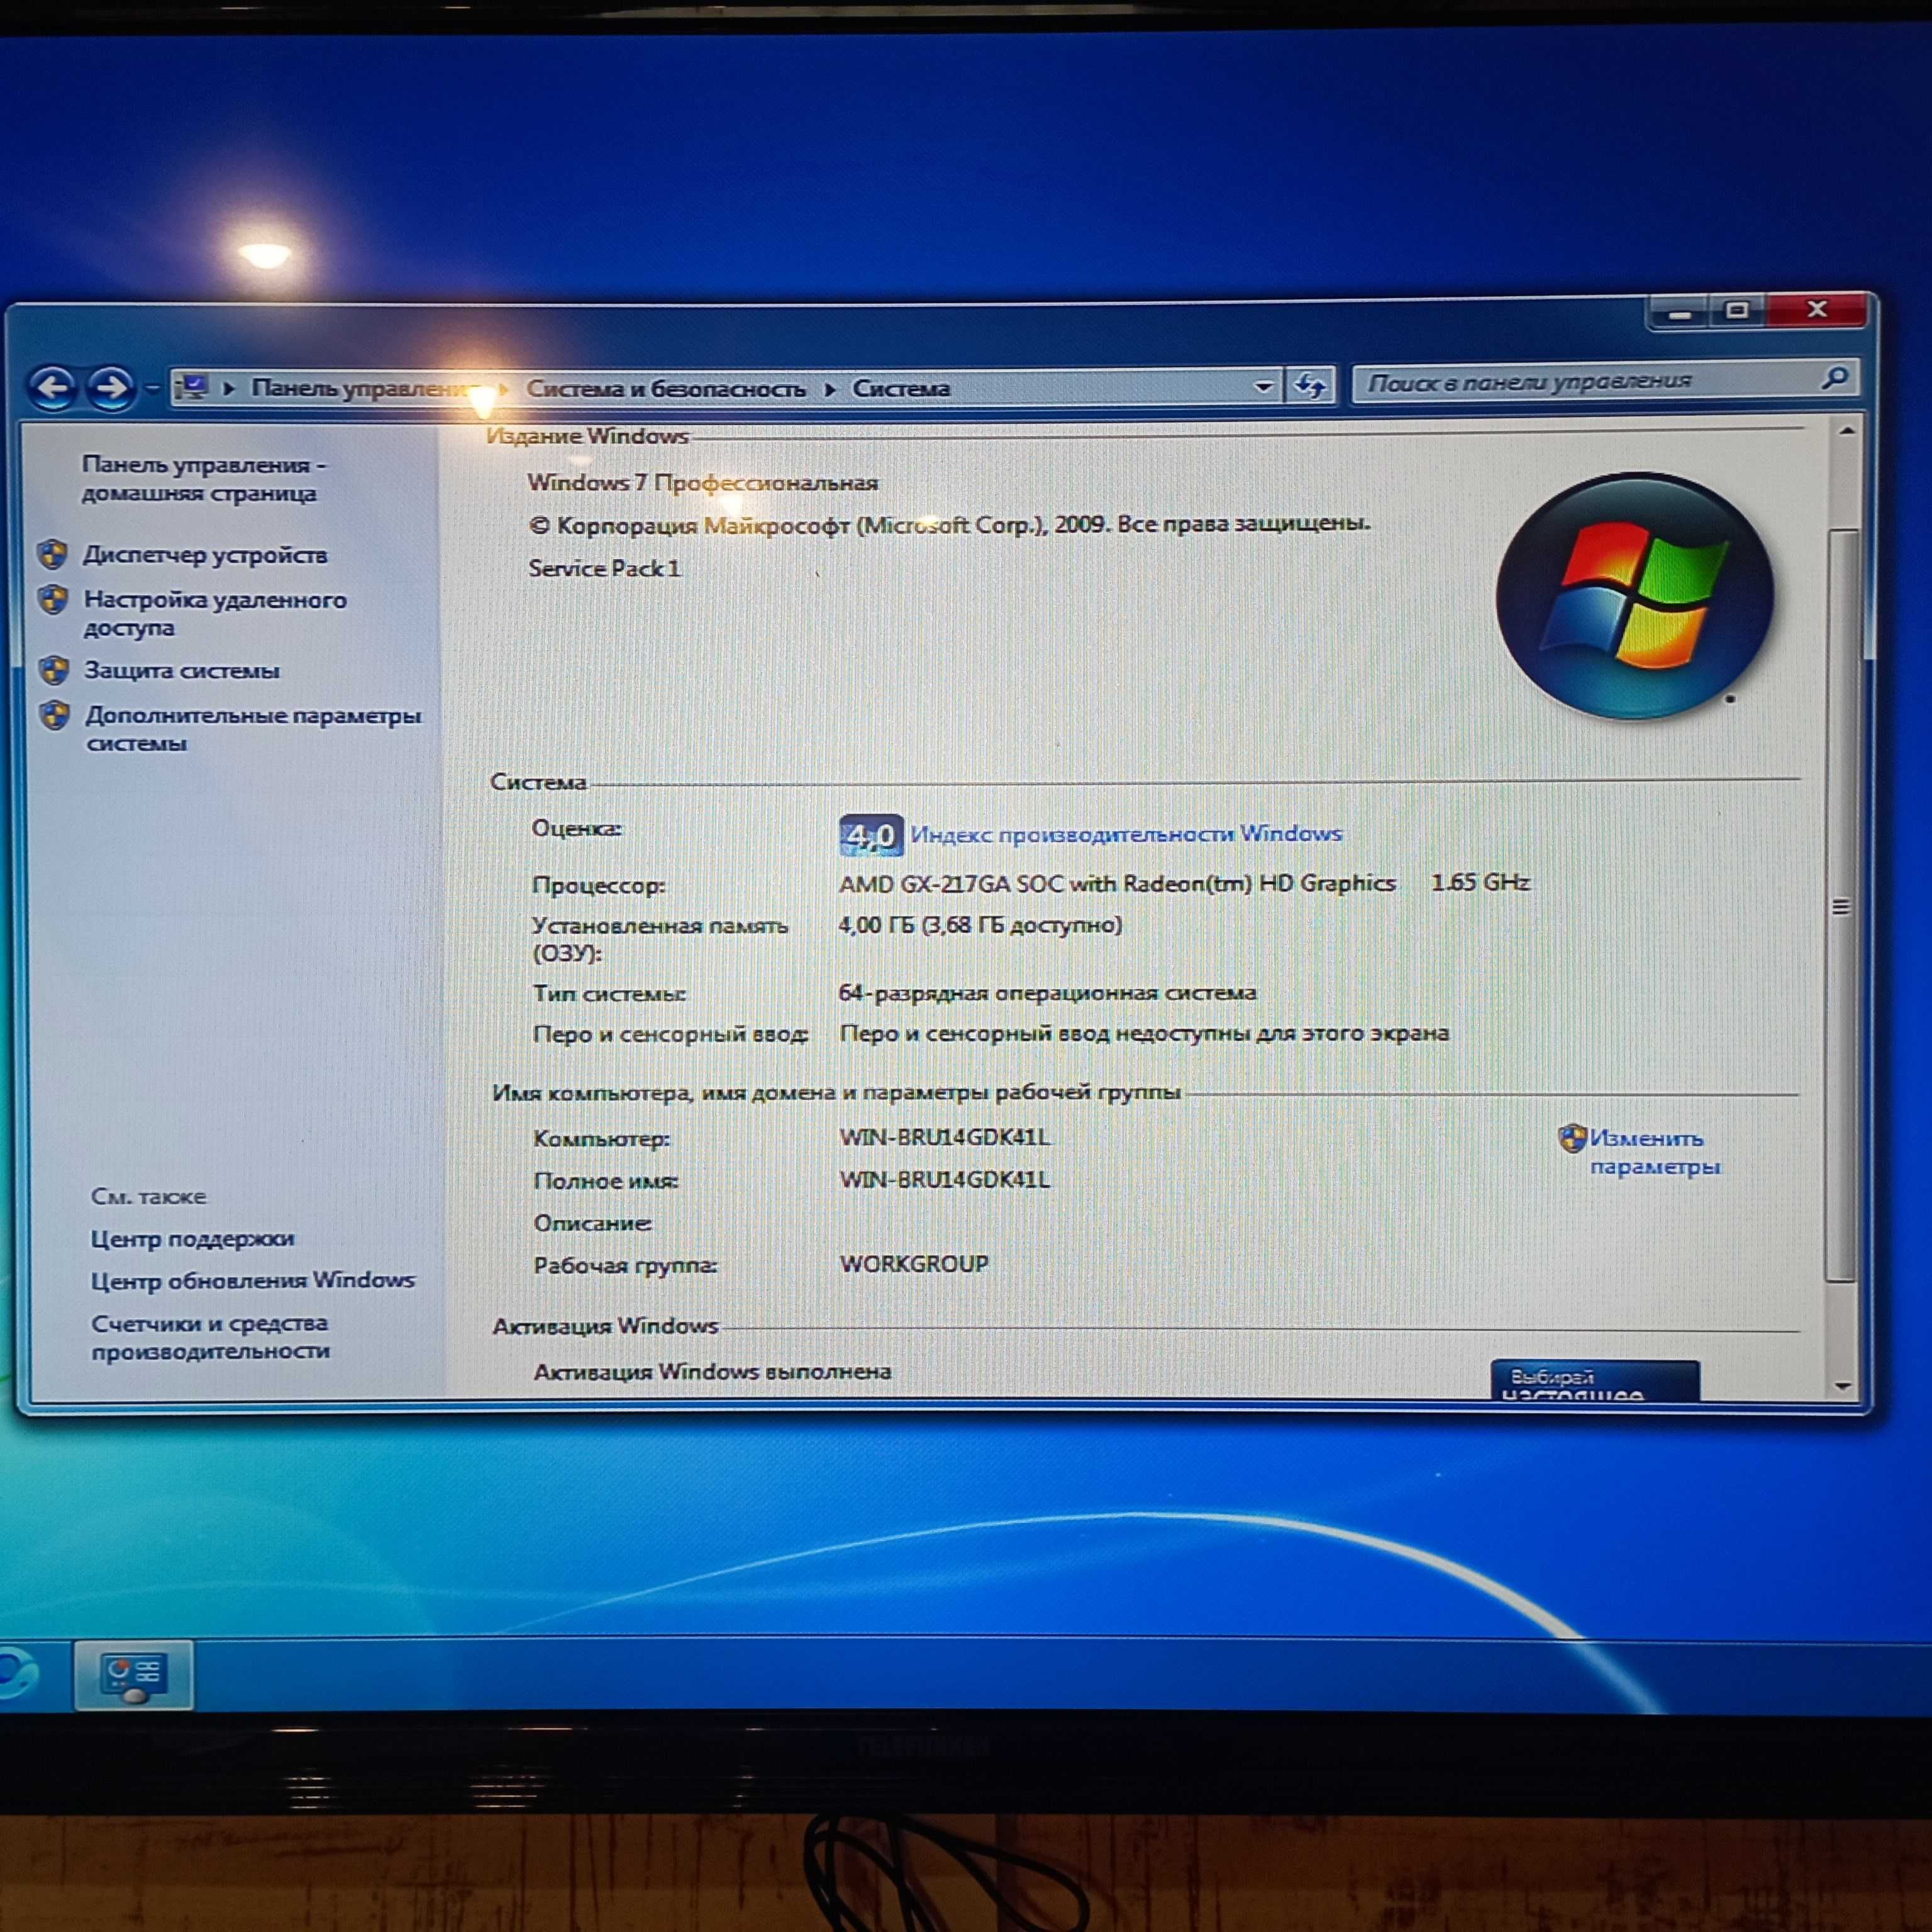Open Диспетчер устройств
1932x1932 pixels.
coord(205,555)
